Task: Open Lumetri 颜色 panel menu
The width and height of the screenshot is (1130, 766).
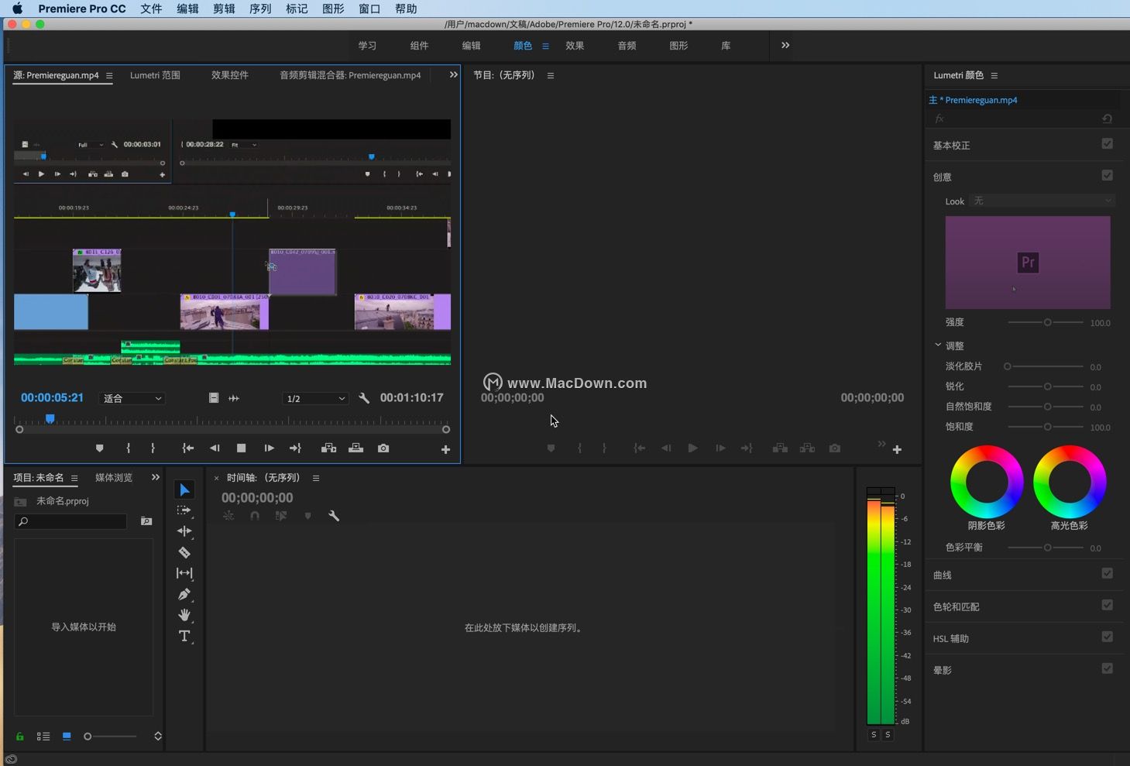Action: (994, 75)
